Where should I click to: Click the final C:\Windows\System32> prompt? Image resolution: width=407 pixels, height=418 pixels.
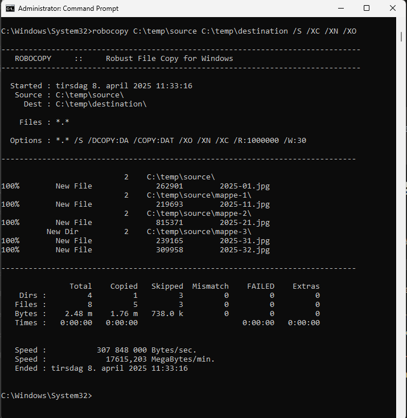tap(46, 396)
